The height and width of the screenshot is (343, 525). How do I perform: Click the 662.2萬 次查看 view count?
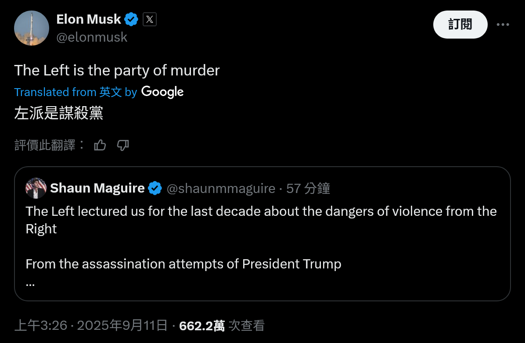coord(222,325)
